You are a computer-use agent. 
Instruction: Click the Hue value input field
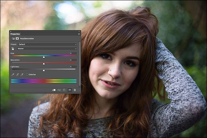tap(73, 53)
